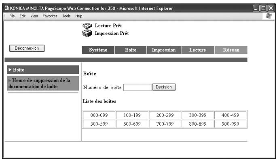This screenshot has width=277, height=160.
Task: Switch to the Impression tab
Action: [x=164, y=50]
